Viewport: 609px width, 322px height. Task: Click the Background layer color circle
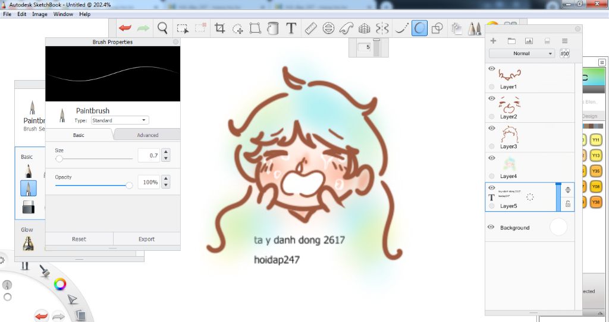558,227
